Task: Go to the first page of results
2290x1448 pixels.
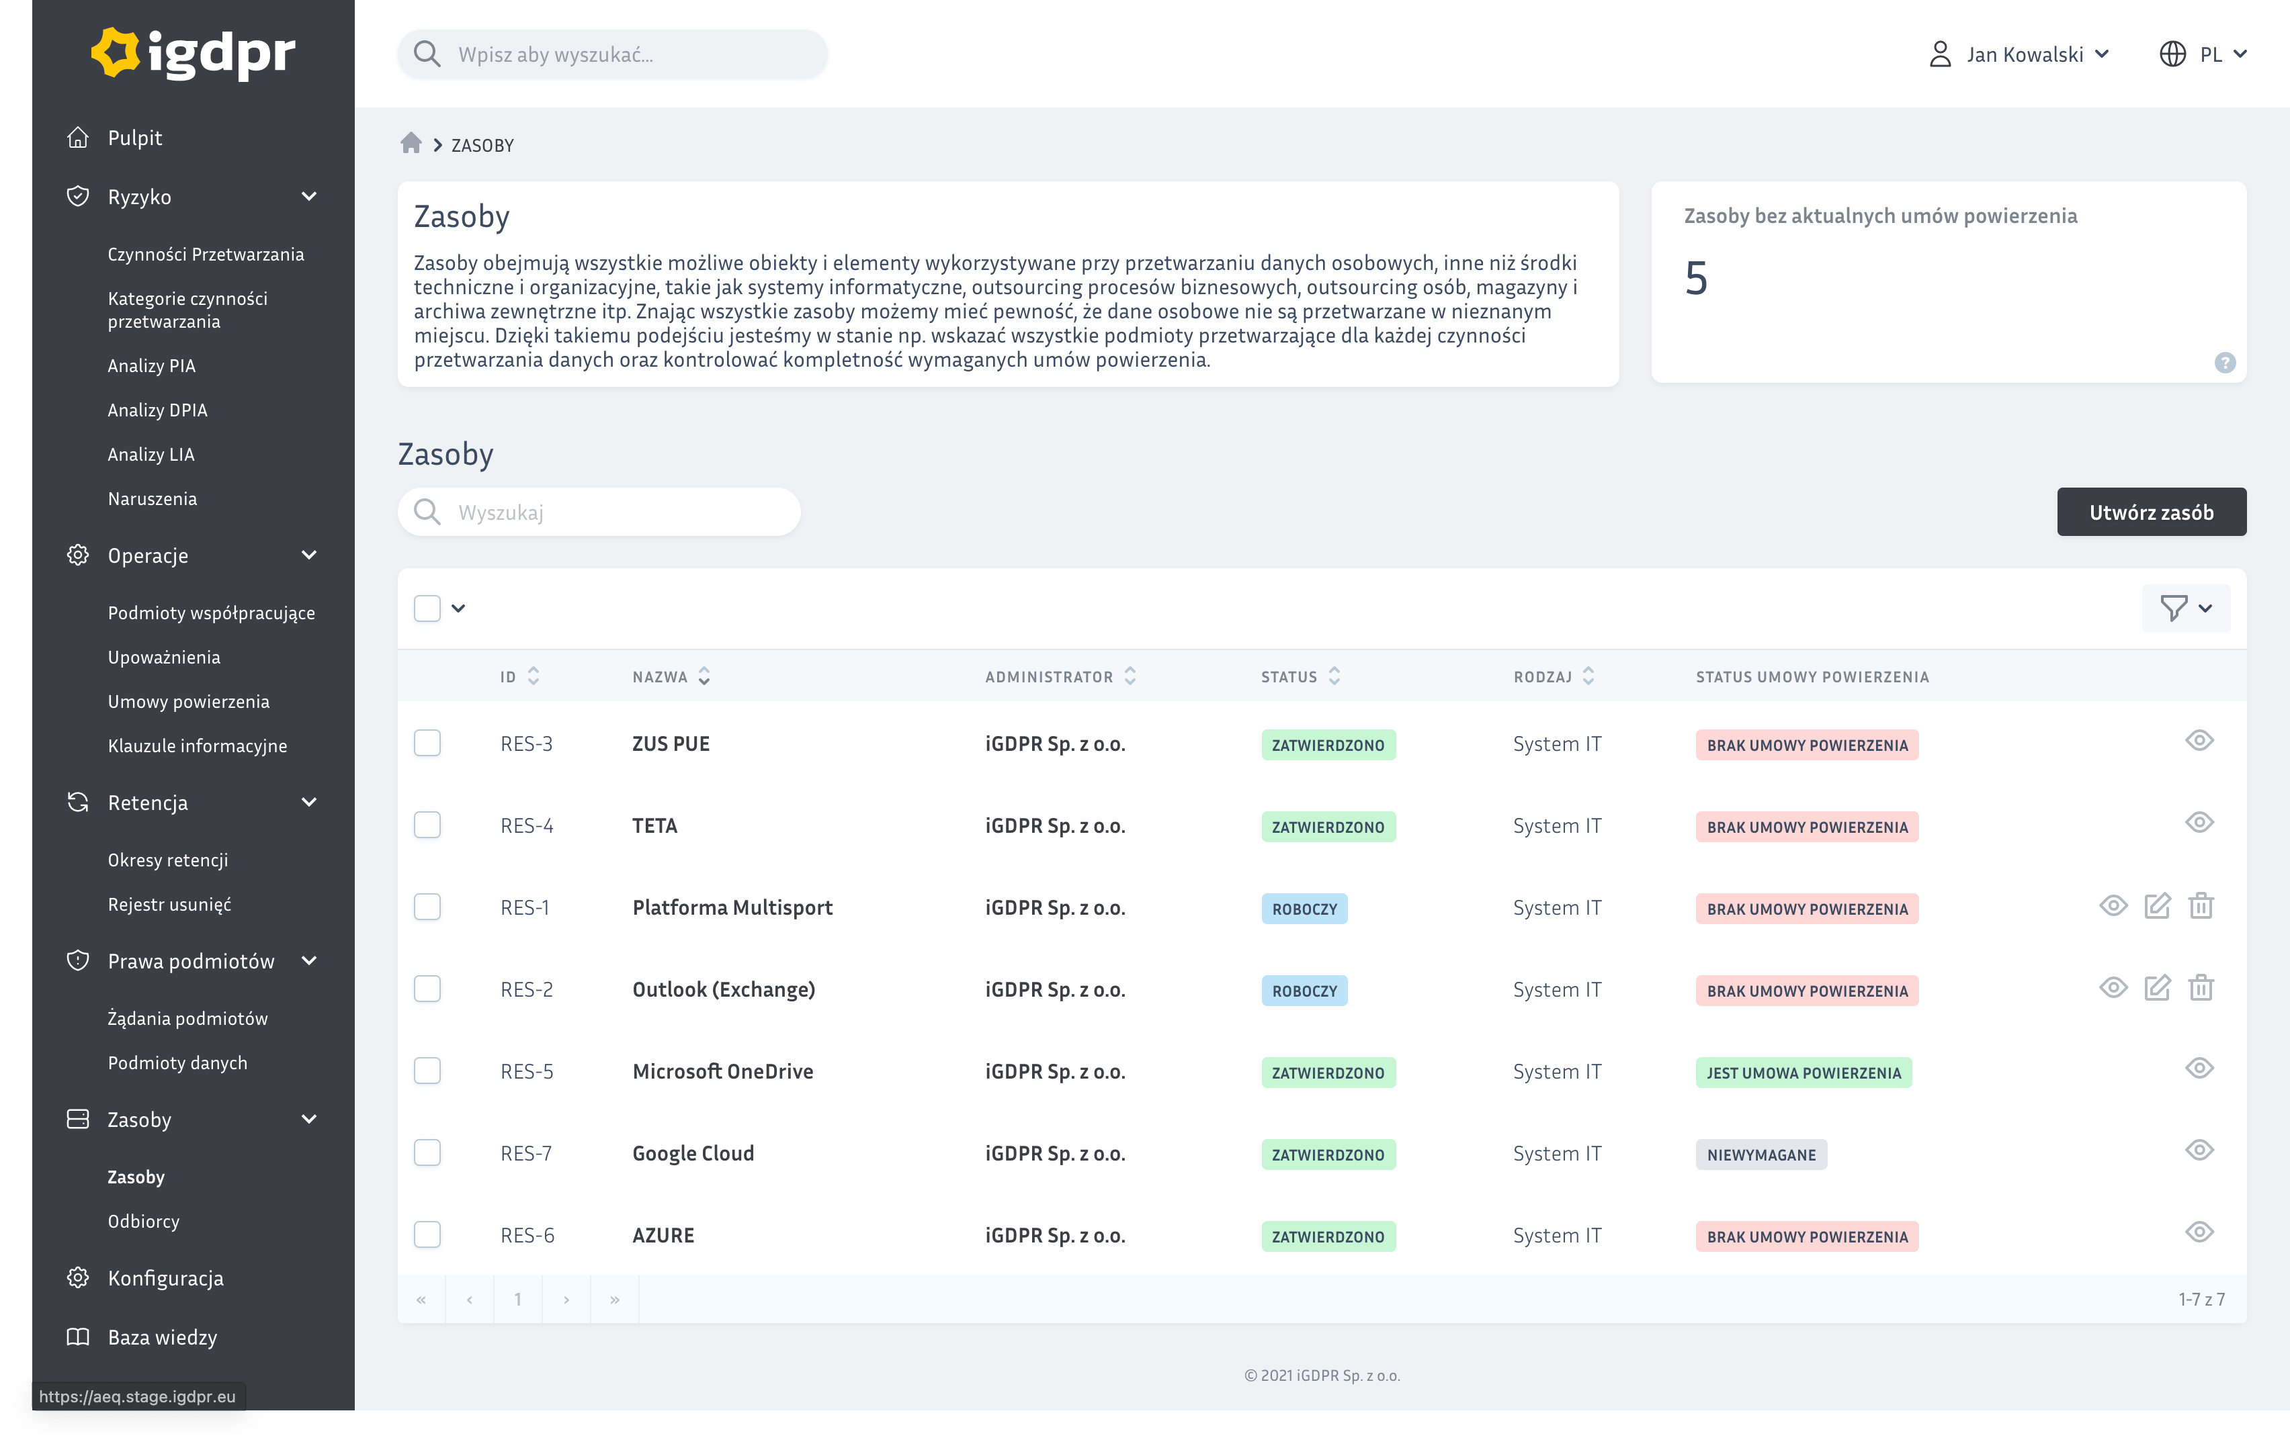Action: [421, 1299]
